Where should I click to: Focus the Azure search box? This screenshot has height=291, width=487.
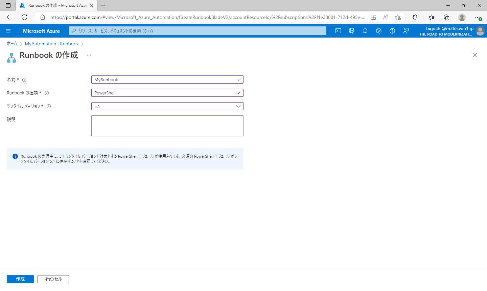198,31
